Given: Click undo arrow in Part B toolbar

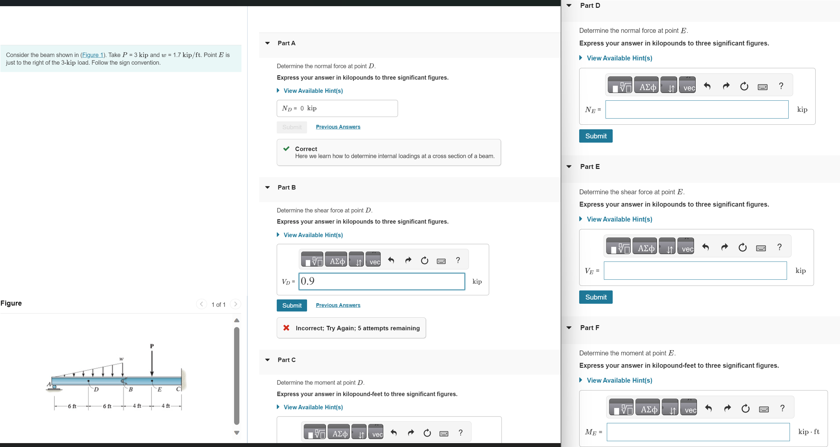Looking at the screenshot, I should coord(391,260).
